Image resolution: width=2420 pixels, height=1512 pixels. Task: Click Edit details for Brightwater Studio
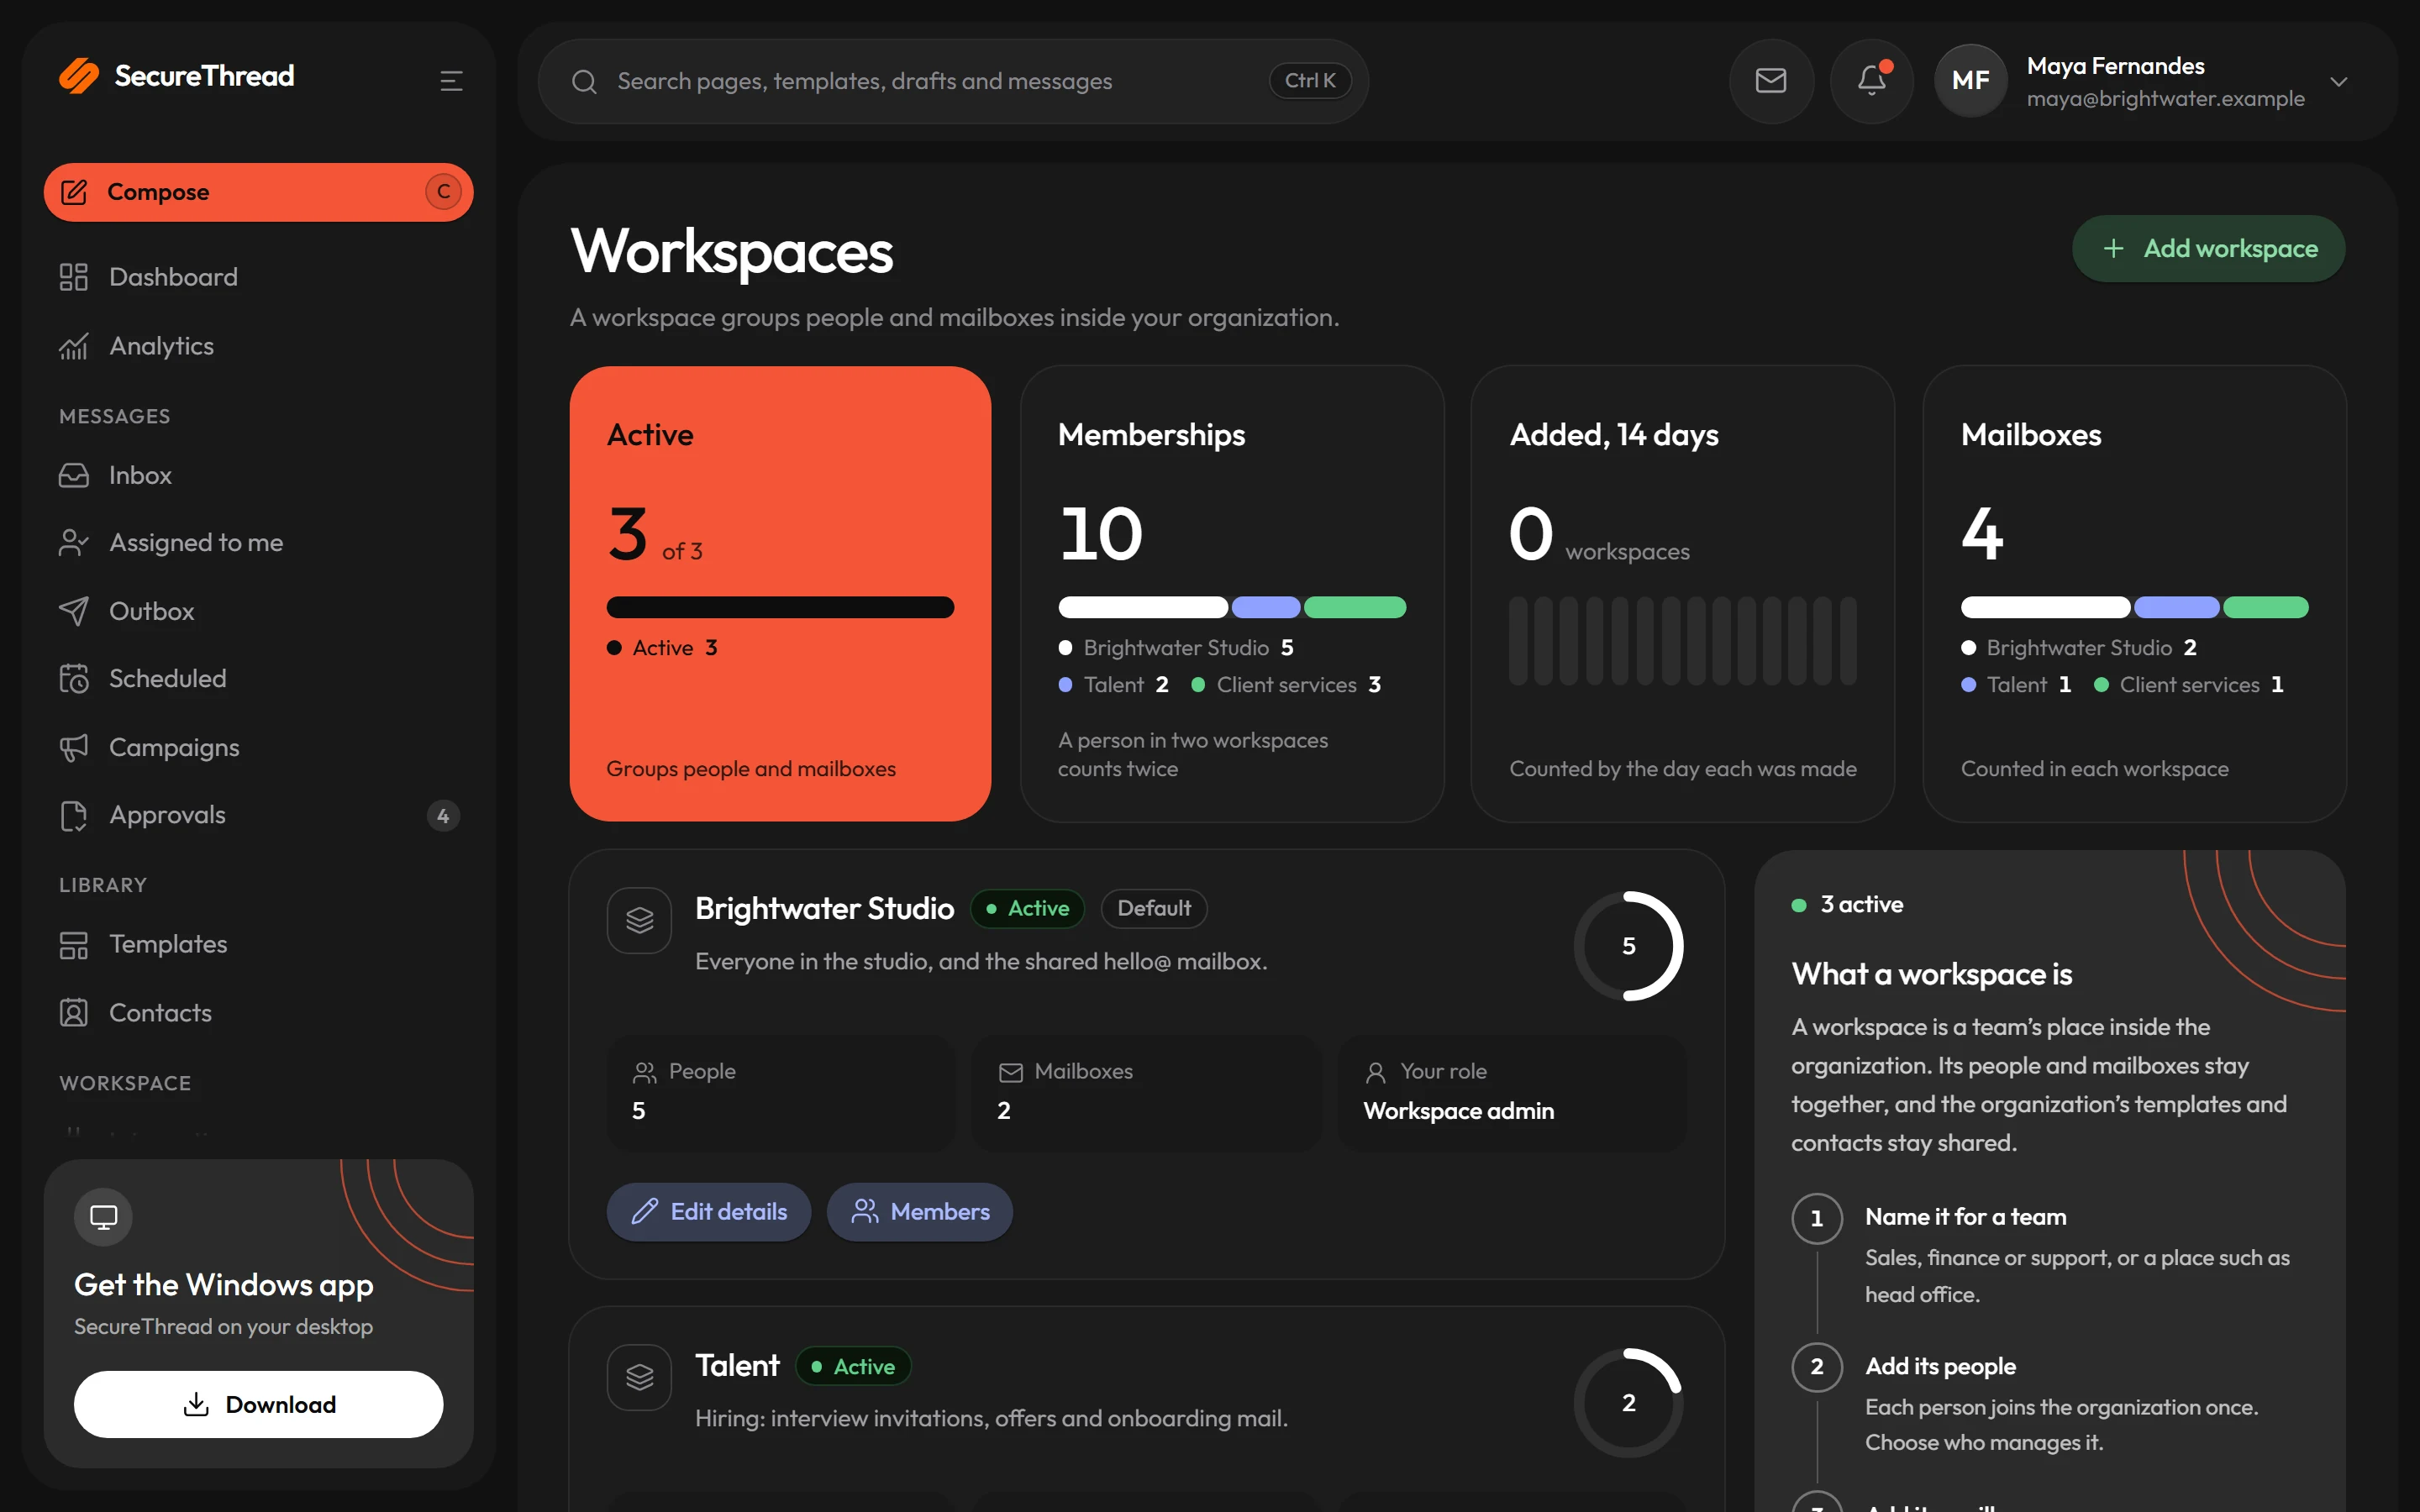(x=708, y=1212)
